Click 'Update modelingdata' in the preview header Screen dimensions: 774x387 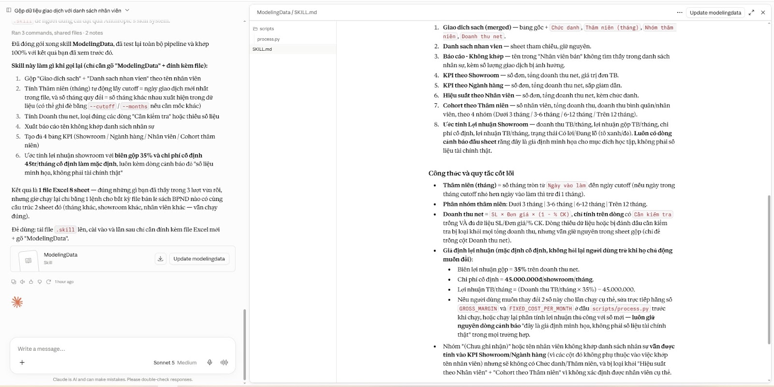click(715, 13)
